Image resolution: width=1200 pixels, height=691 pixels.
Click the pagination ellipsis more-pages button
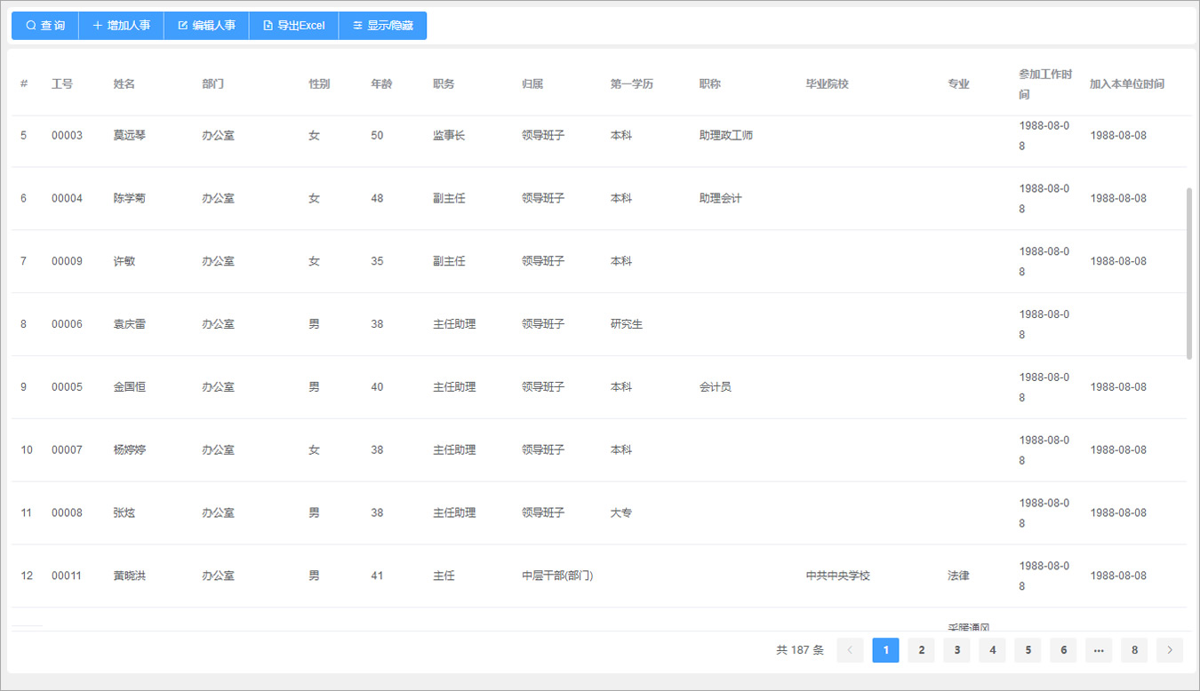(1099, 650)
